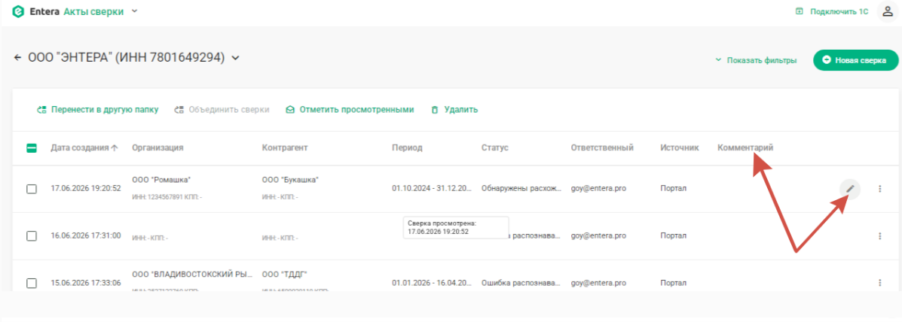
Task: Open the more menu for ООО "Ромашка" row
Action: tap(879, 188)
